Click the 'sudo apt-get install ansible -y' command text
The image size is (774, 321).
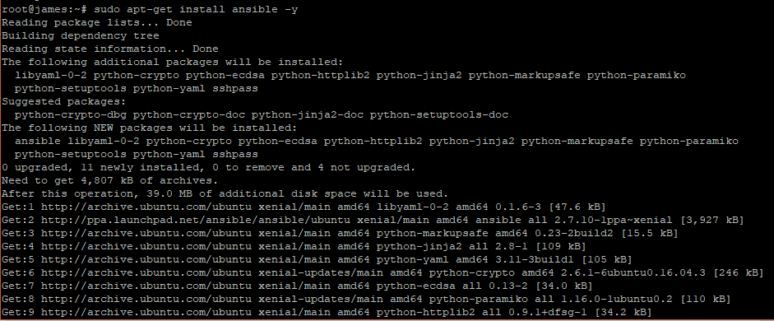coord(196,9)
